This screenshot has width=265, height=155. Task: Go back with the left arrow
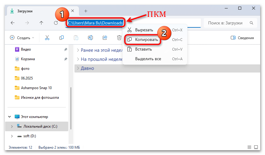[13, 23]
